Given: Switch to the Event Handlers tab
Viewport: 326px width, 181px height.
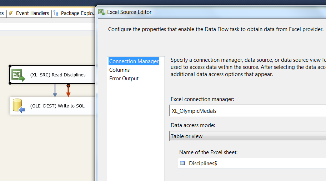Looking at the screenshot, I should click(32, 13).
